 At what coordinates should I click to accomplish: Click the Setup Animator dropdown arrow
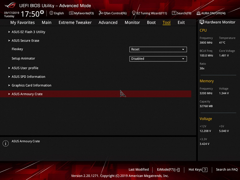click(x=183, y=59)
